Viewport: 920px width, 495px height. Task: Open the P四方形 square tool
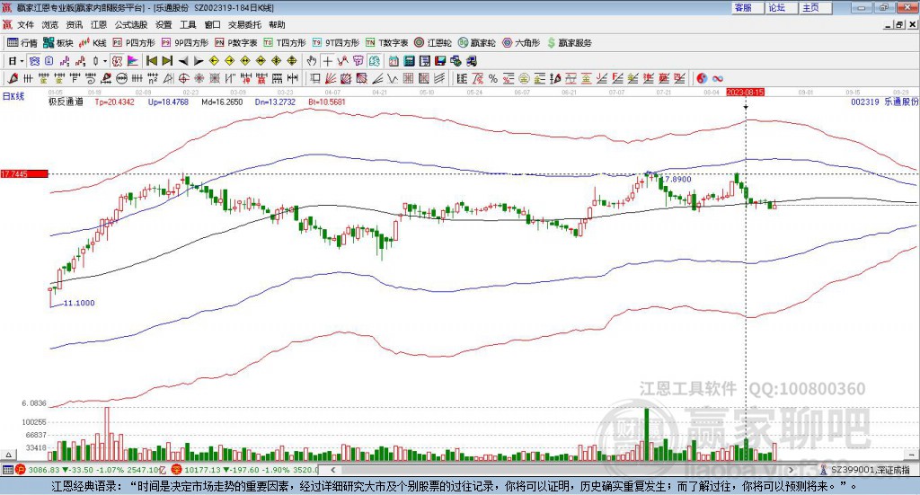tap(134, 42)
